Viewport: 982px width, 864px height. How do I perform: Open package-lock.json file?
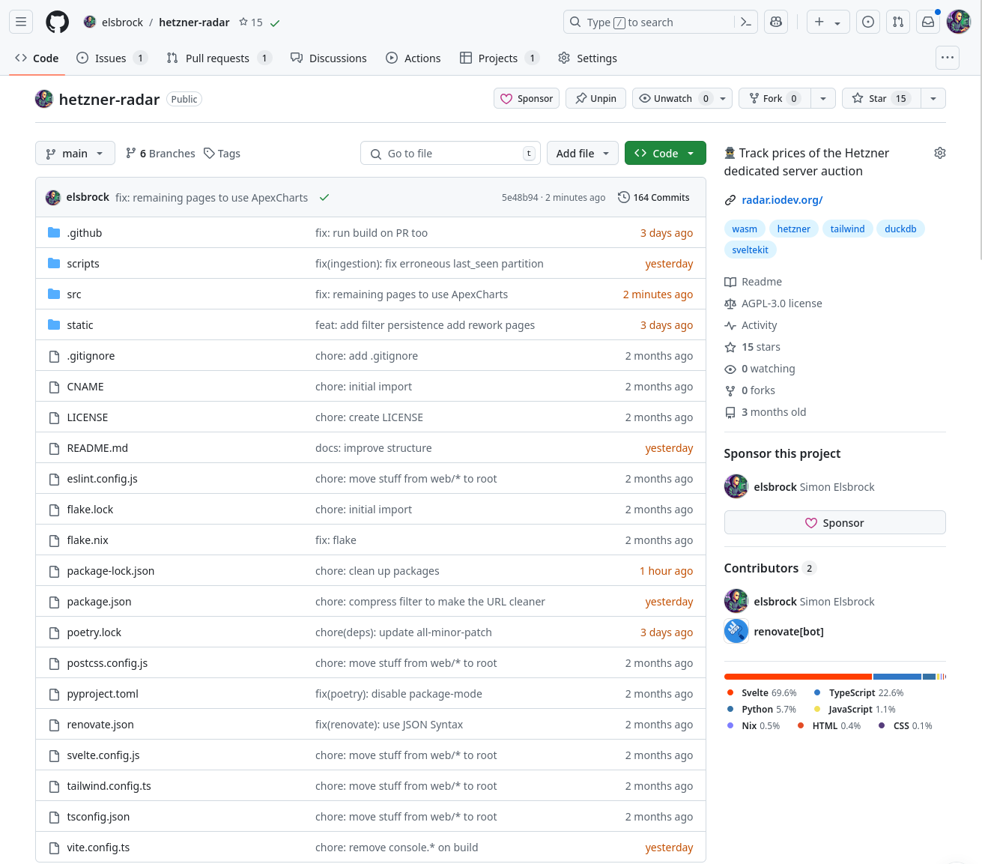coord(111,571)
